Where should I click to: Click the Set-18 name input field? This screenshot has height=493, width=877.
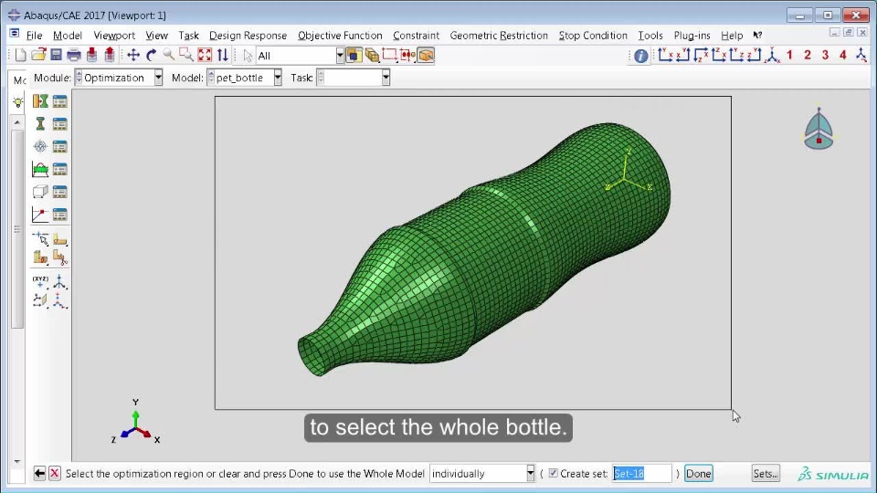642,474
